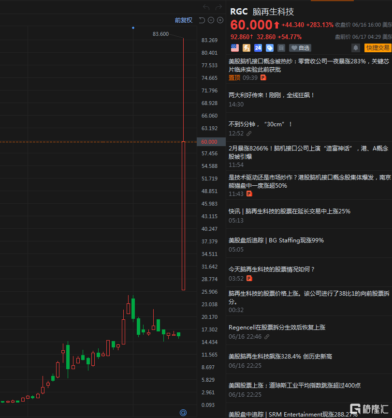Click the stock name 脑再生科技

[273, 12]
